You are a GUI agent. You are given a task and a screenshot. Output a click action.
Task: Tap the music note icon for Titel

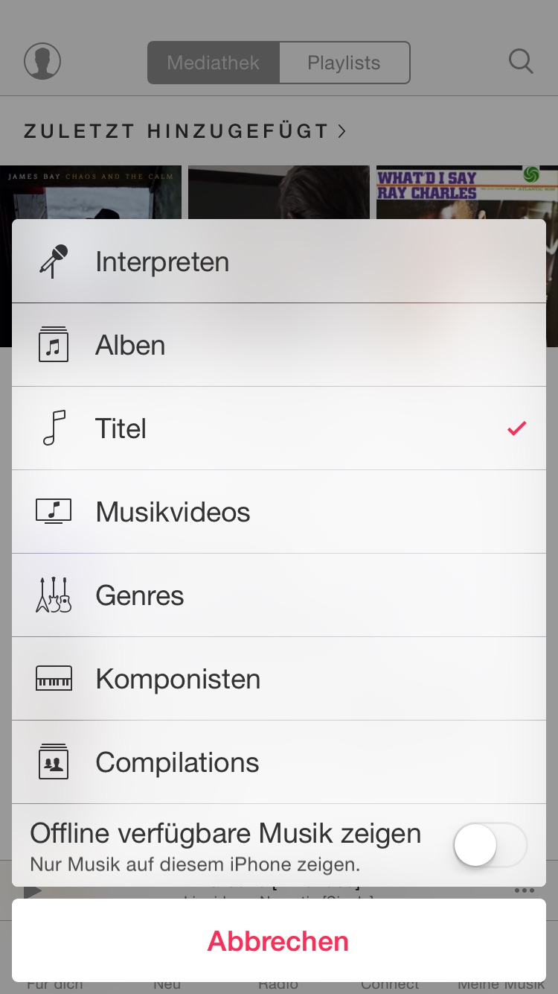(x=54, y=428)
